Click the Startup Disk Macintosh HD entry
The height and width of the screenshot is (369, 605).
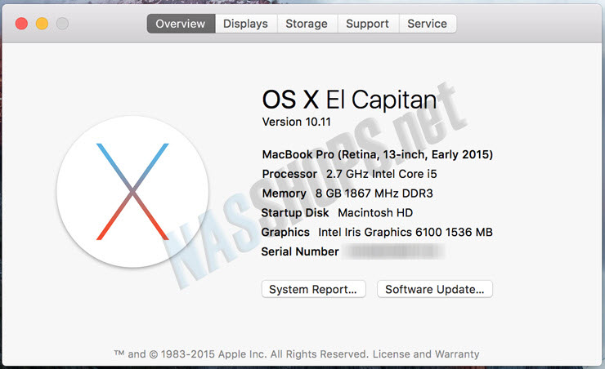337,212
